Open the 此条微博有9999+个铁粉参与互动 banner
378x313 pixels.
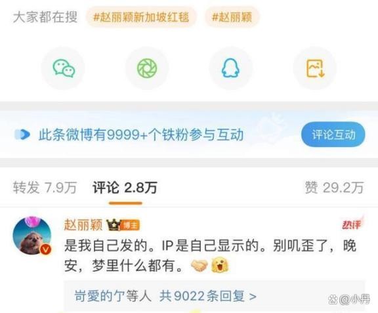(141, 135)
